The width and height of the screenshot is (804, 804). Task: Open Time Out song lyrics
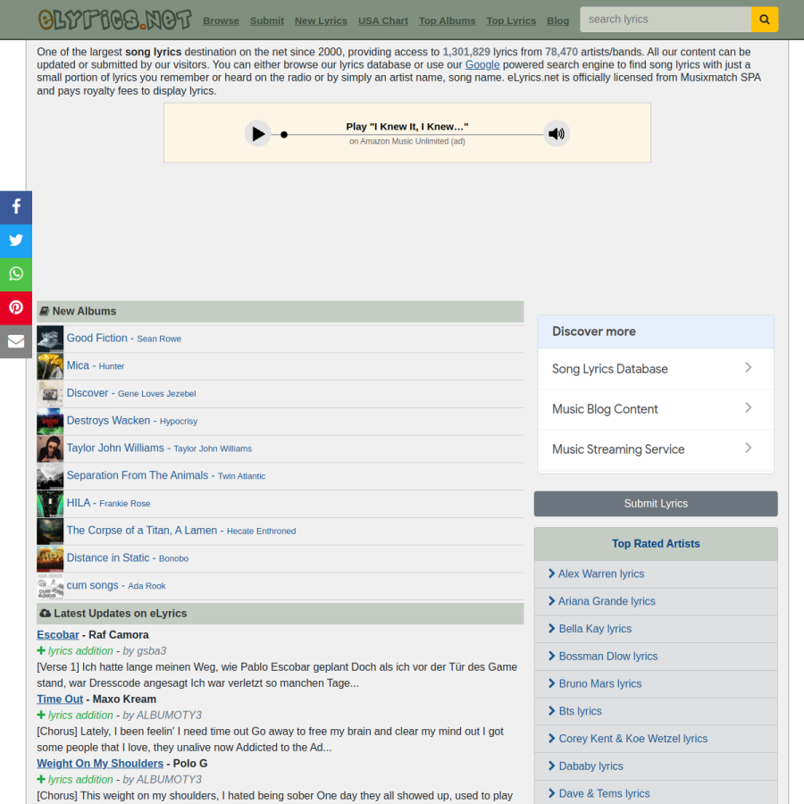click(60, 699)
